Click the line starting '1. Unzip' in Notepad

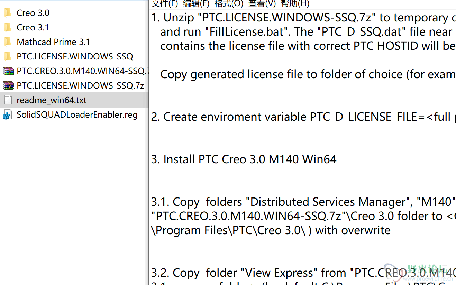pos(303,18)
